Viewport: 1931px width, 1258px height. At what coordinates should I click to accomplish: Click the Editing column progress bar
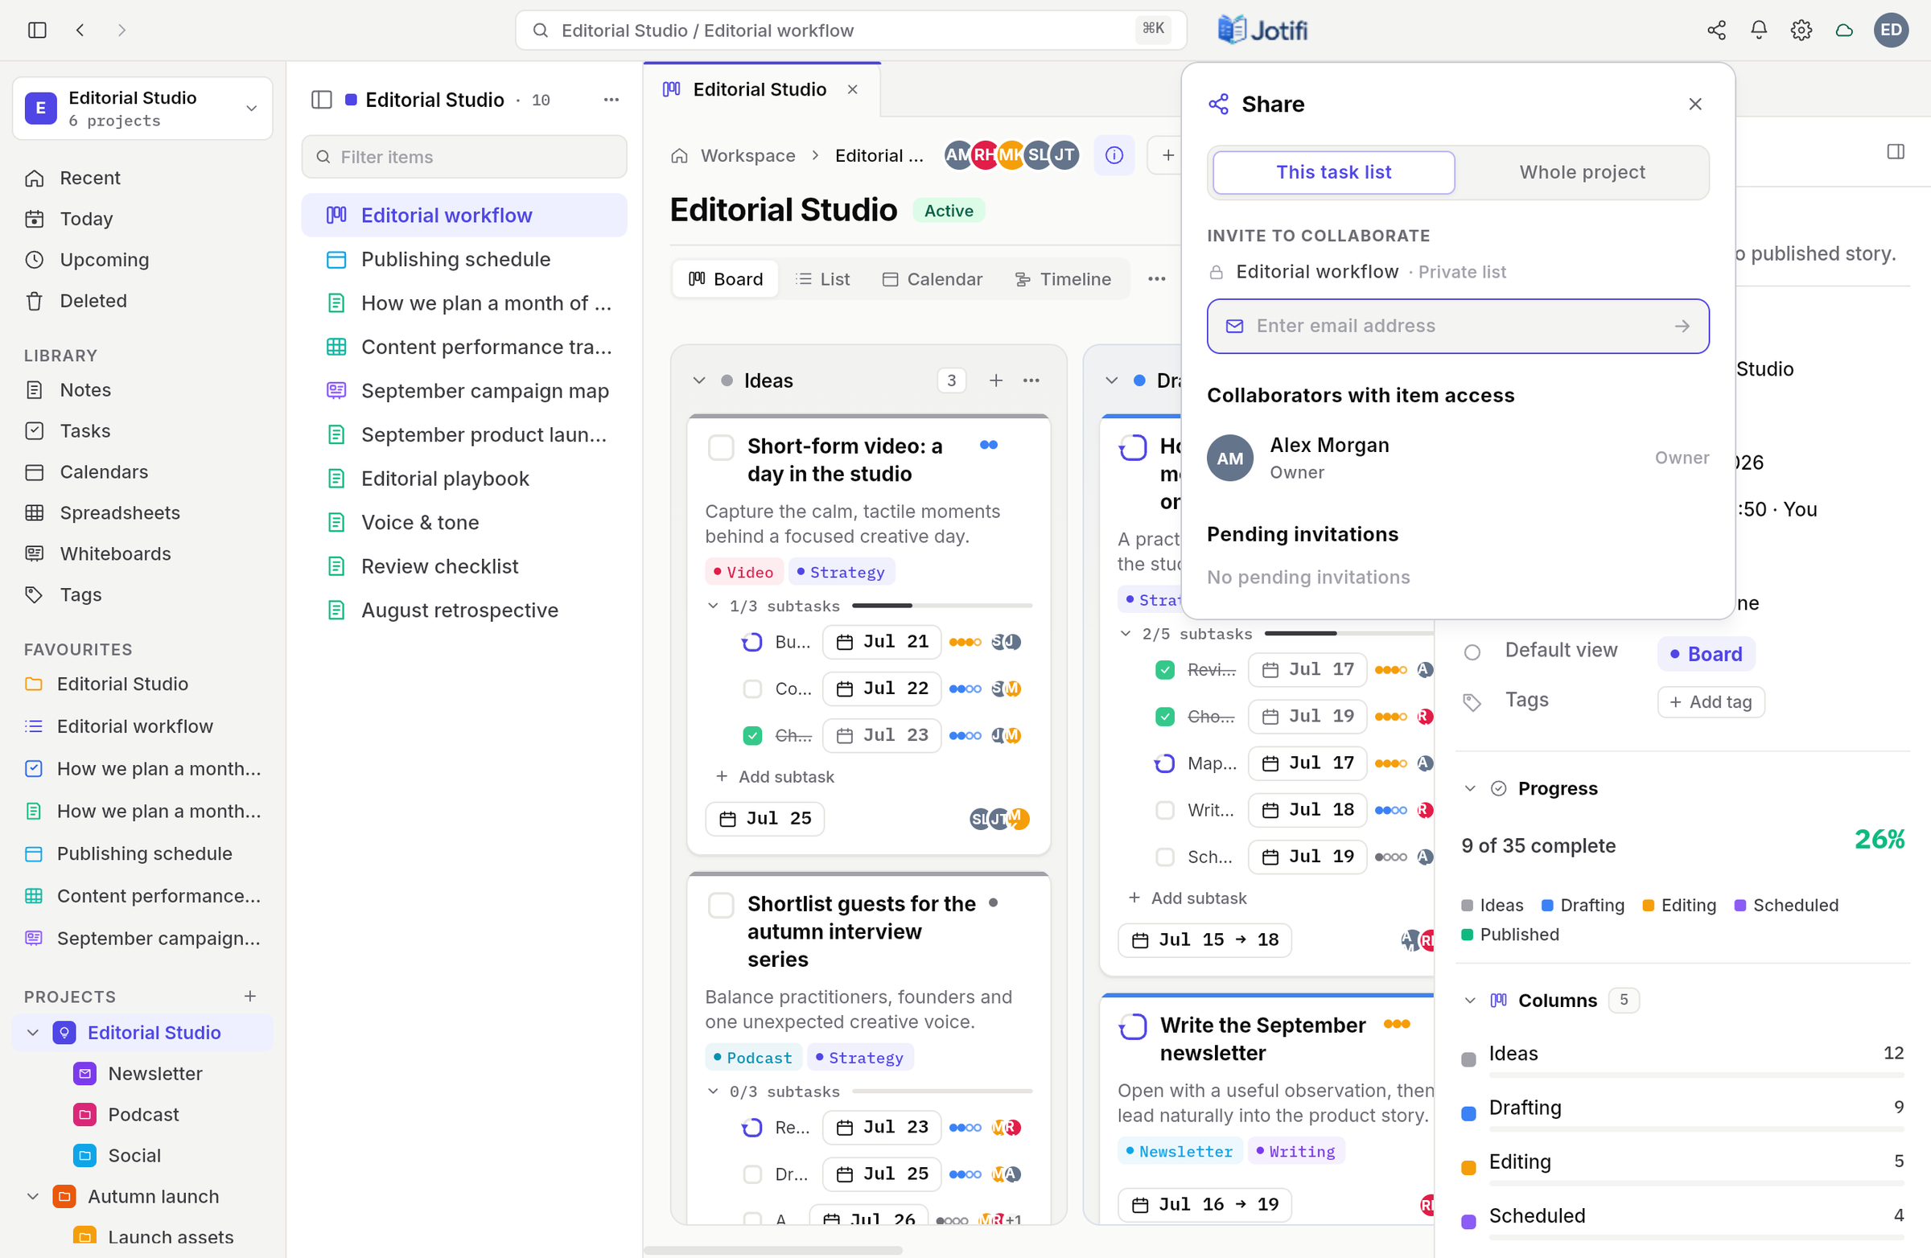(1696, 1184)
